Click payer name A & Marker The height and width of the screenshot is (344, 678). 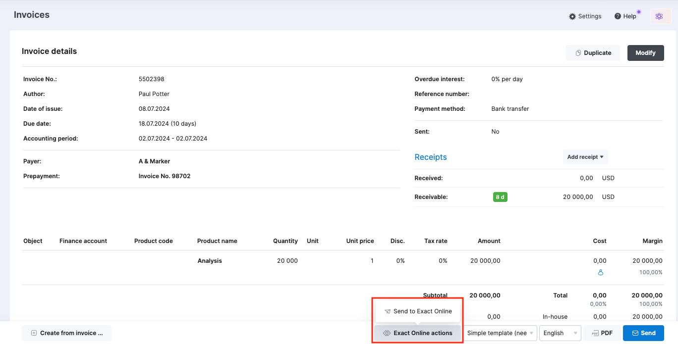point(154,161)
